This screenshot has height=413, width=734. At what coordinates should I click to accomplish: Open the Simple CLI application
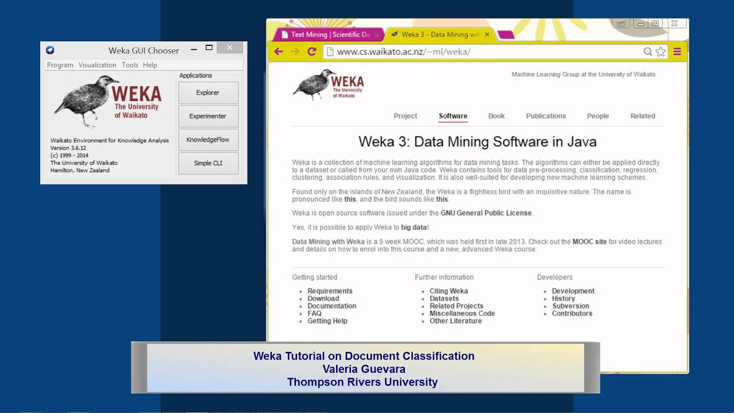coord(208,163)
